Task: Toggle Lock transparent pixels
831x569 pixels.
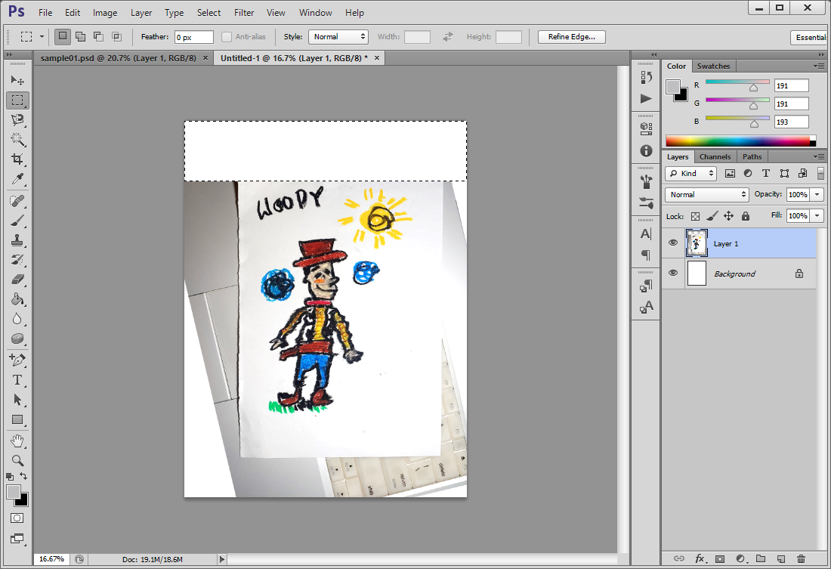Action: tap(695, 216)
